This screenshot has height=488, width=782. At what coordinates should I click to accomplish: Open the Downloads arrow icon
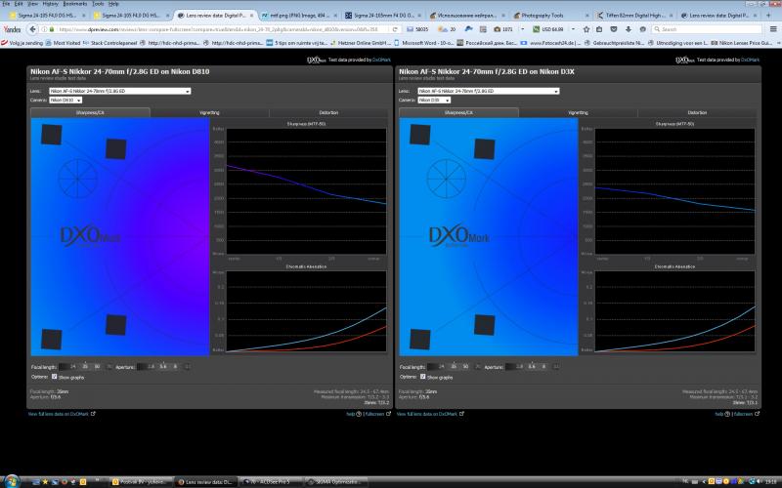coord(629,29)
